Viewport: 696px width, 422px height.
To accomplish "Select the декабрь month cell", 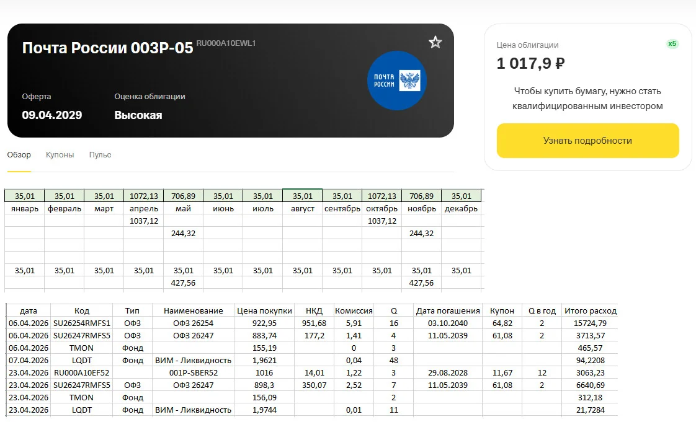I will tap(461, 208).
